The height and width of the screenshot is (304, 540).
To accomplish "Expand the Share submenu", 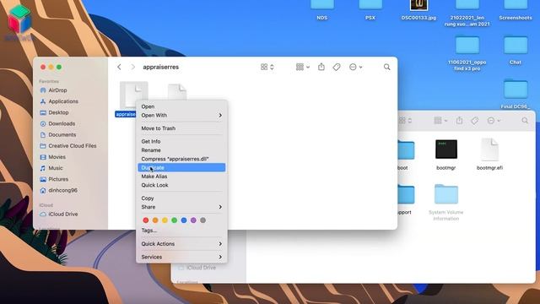I will 181,207.
